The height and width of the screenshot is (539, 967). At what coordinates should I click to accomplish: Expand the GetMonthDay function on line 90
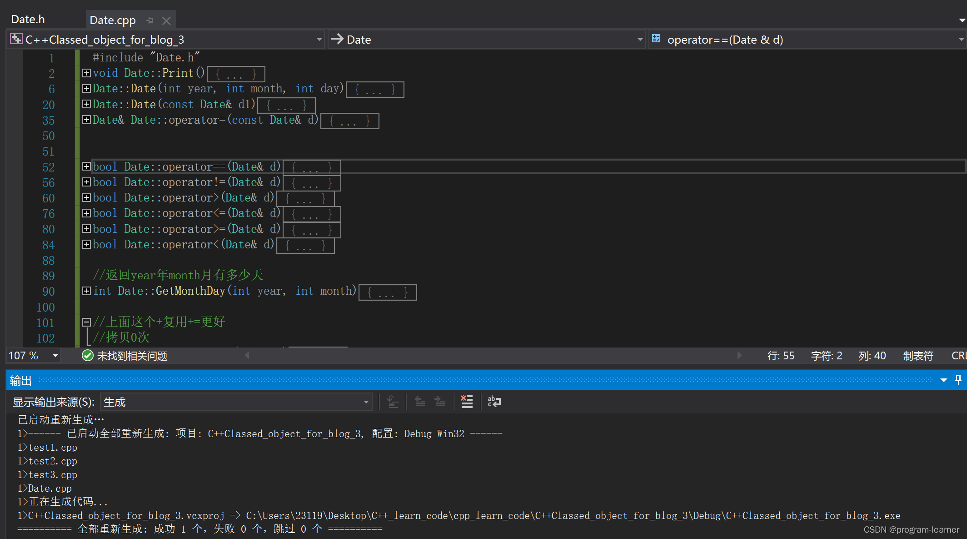tap(86, 291)
